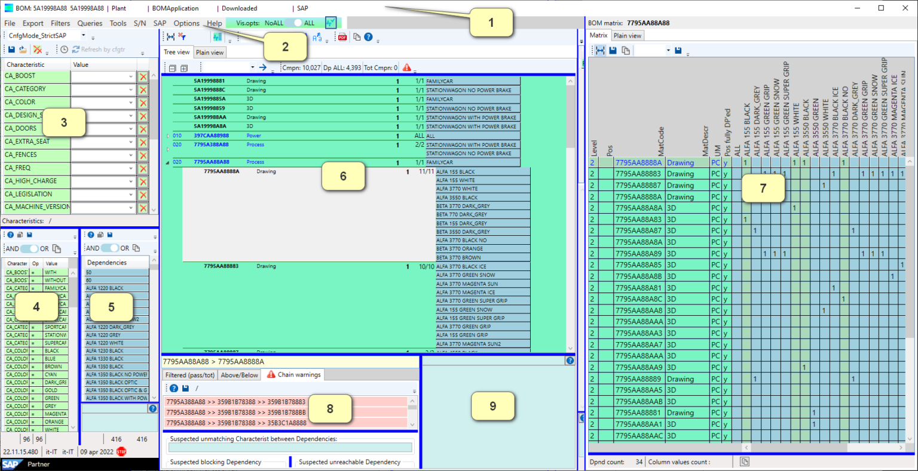
Task: Click the fit-column-width icon in the tree toolbar
Action: (170, 37)
